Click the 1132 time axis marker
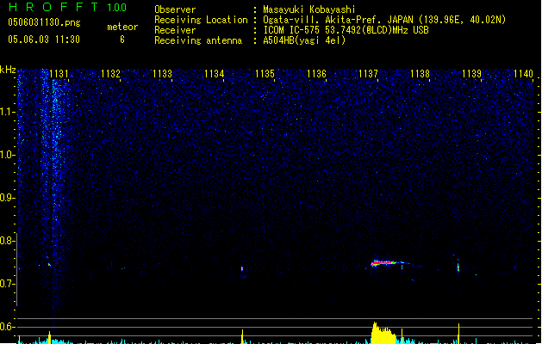The height and width of the screenshot is (344, 542). [110, 74]
